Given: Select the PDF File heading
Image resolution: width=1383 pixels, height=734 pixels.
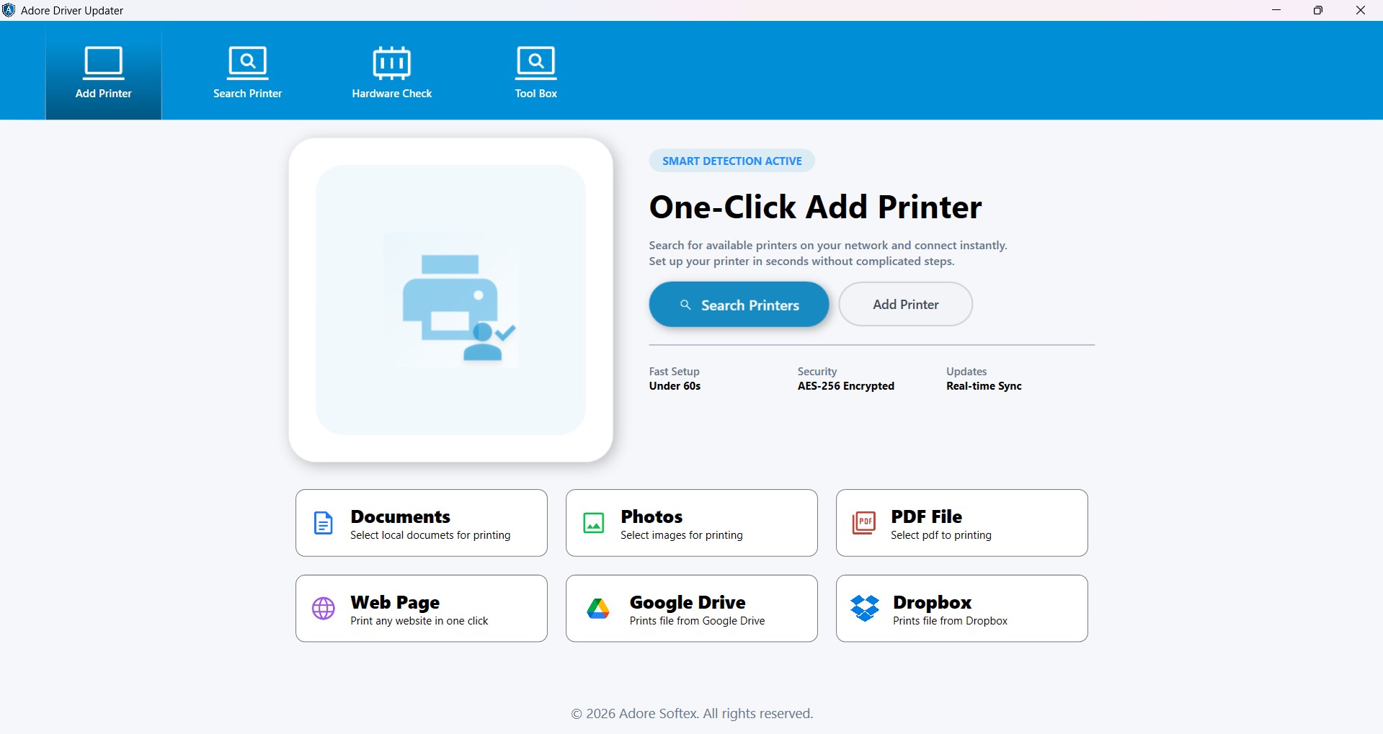Looking at the screenshot, I should tap(926, 516).
